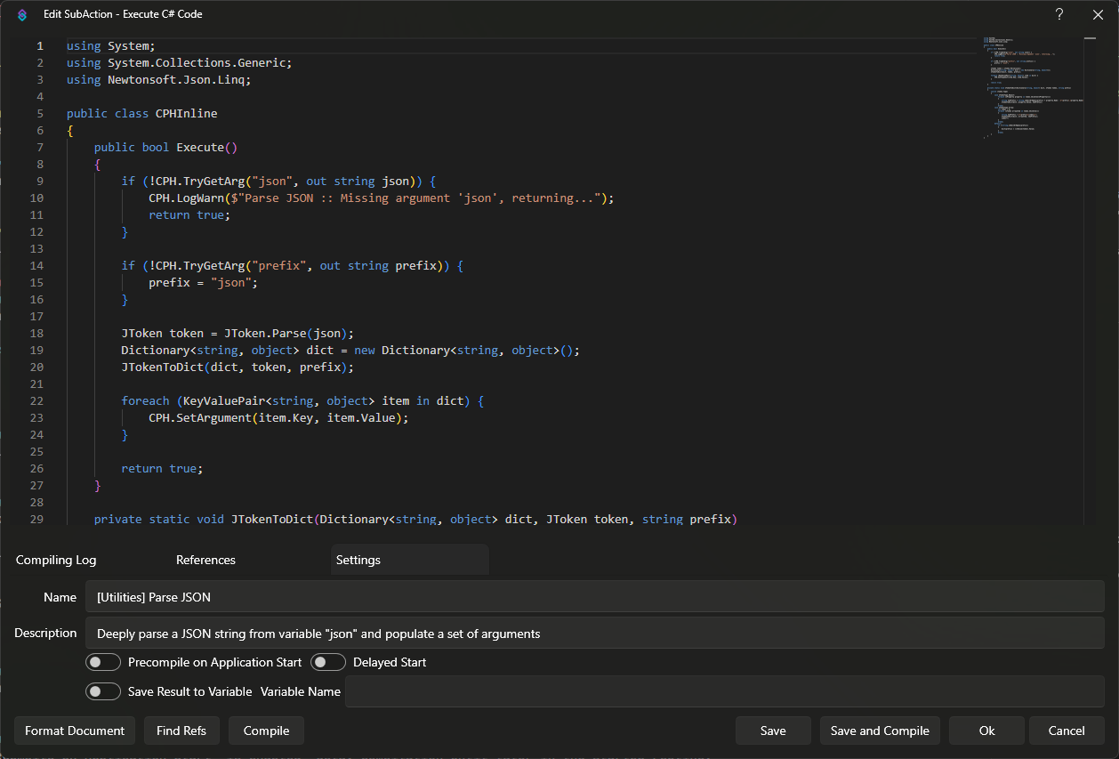The image size is (1119, 759).
Task: Click Save and Compile
Action: coord(880,731)
